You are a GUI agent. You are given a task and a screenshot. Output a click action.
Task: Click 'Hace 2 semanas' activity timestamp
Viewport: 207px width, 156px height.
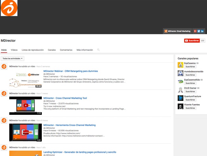point(43,66)
